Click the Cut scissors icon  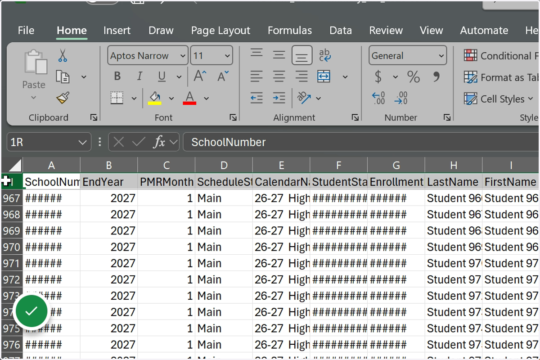pyautogui.click(x=63, y=55)
